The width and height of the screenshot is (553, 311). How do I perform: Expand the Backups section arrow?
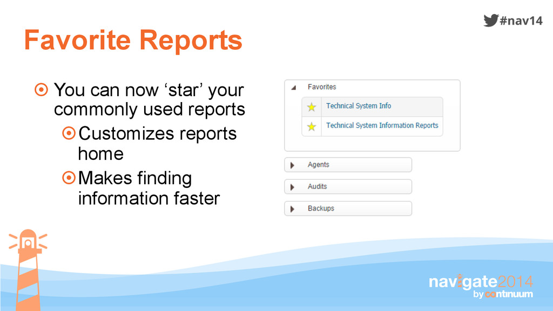(292, 209)
